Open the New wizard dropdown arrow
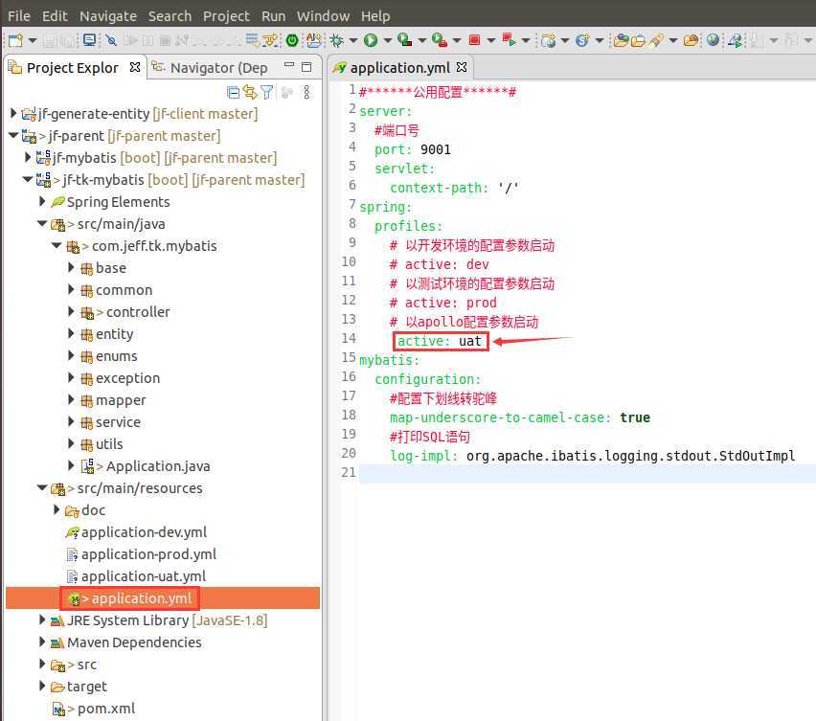Image resolution: width=816 pixels, height=721 pixels. click(33, 40)
